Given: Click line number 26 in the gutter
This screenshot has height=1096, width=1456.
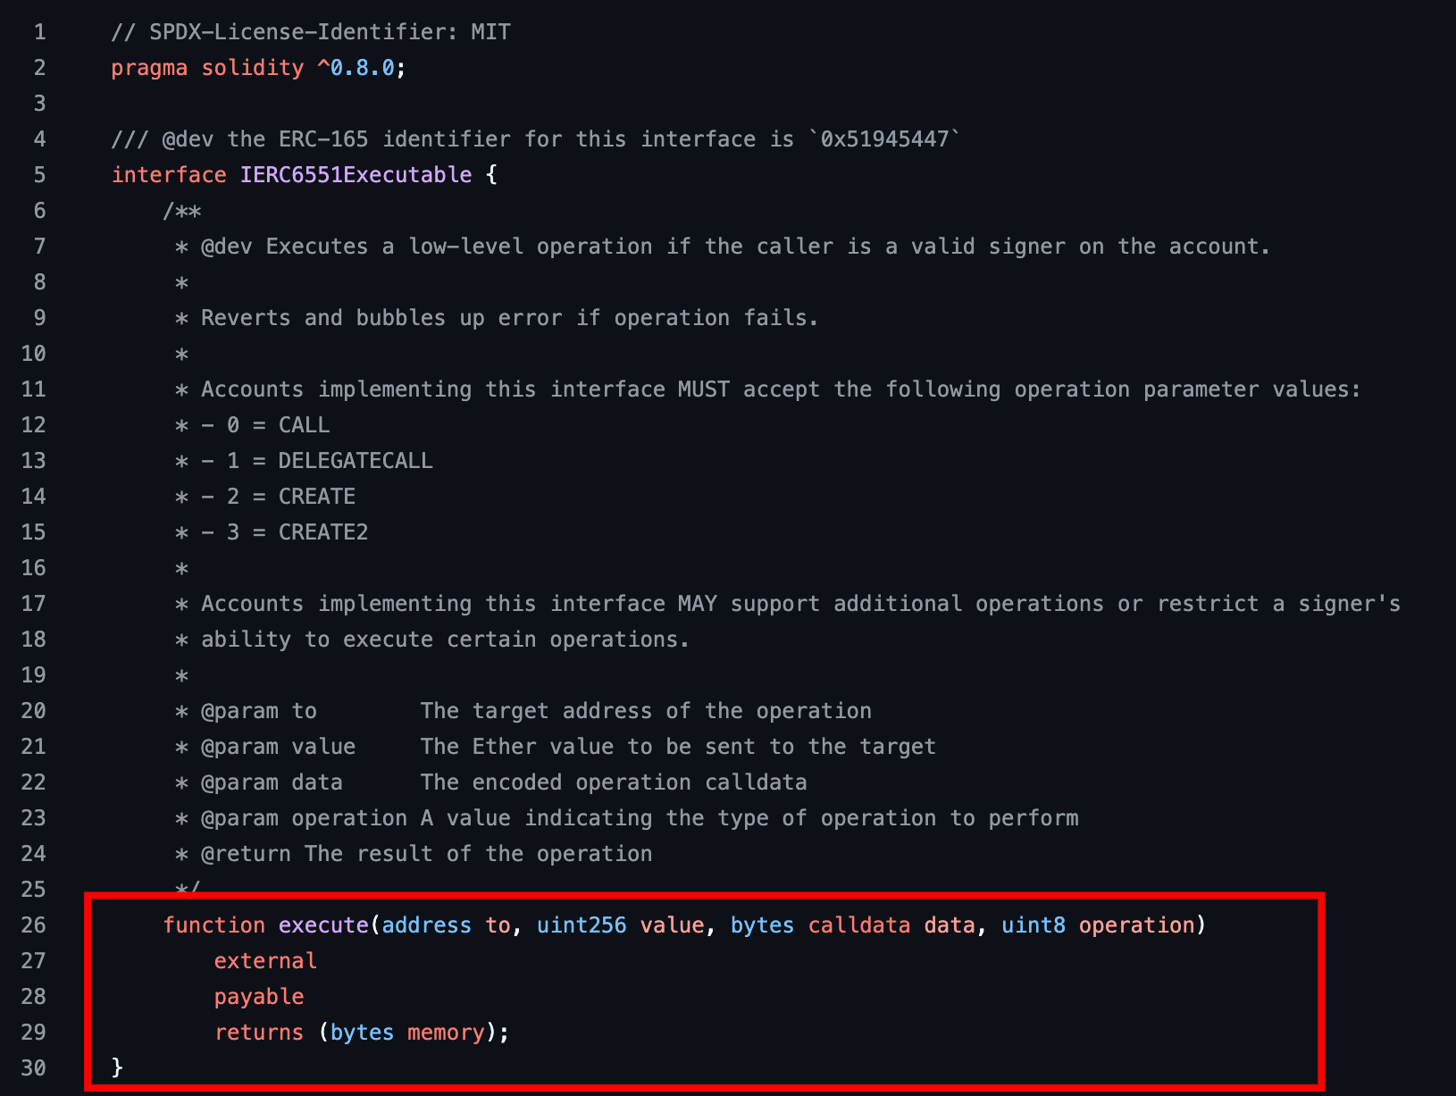Looking at the screenshot, I should 34,925.
